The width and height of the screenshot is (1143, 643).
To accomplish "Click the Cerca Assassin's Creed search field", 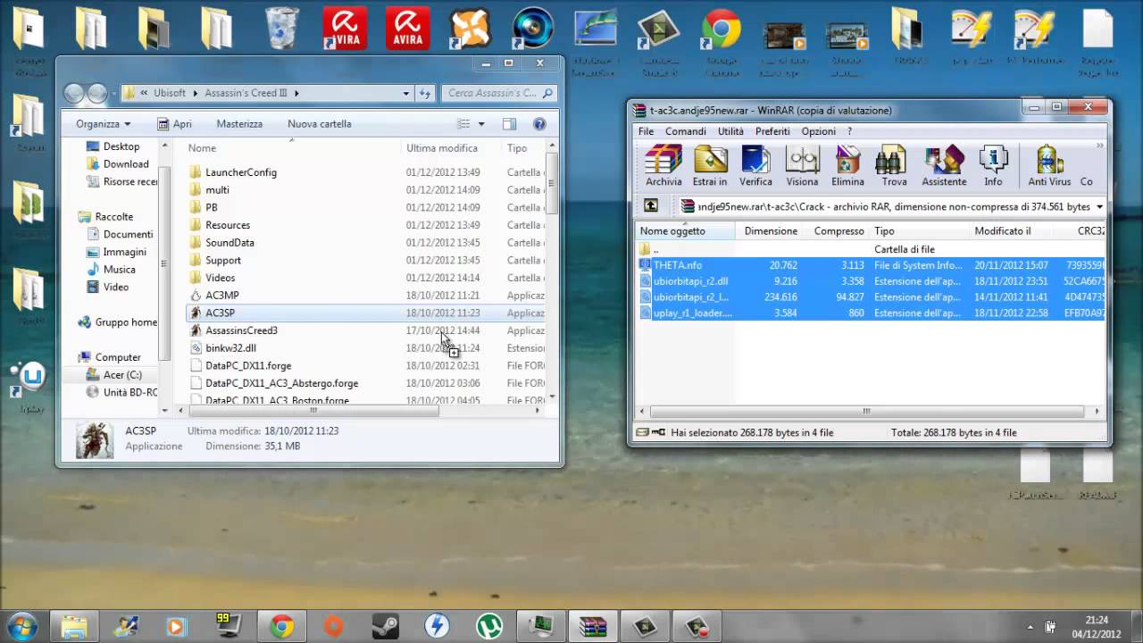I will [499, 93].
